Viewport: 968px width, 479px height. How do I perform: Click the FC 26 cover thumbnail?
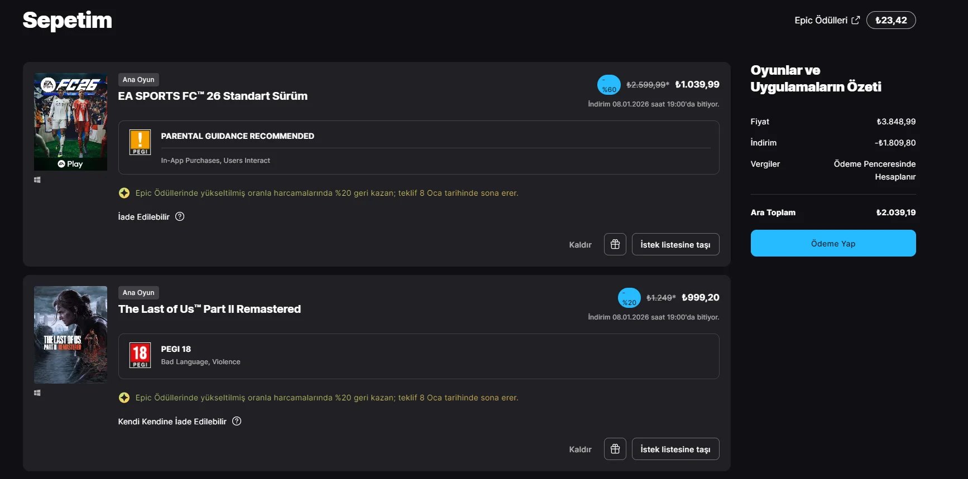(x=70, y=122)
